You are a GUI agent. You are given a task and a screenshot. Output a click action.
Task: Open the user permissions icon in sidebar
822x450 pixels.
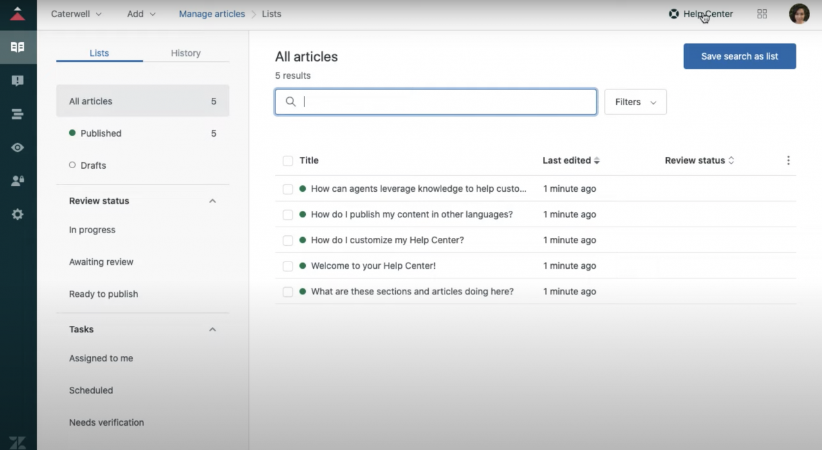coord(18,181)
